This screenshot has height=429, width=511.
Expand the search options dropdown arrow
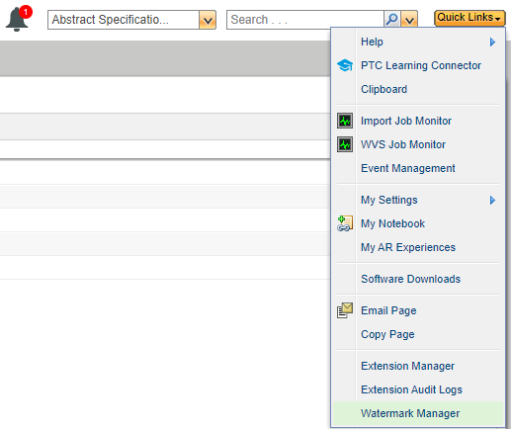409,20
